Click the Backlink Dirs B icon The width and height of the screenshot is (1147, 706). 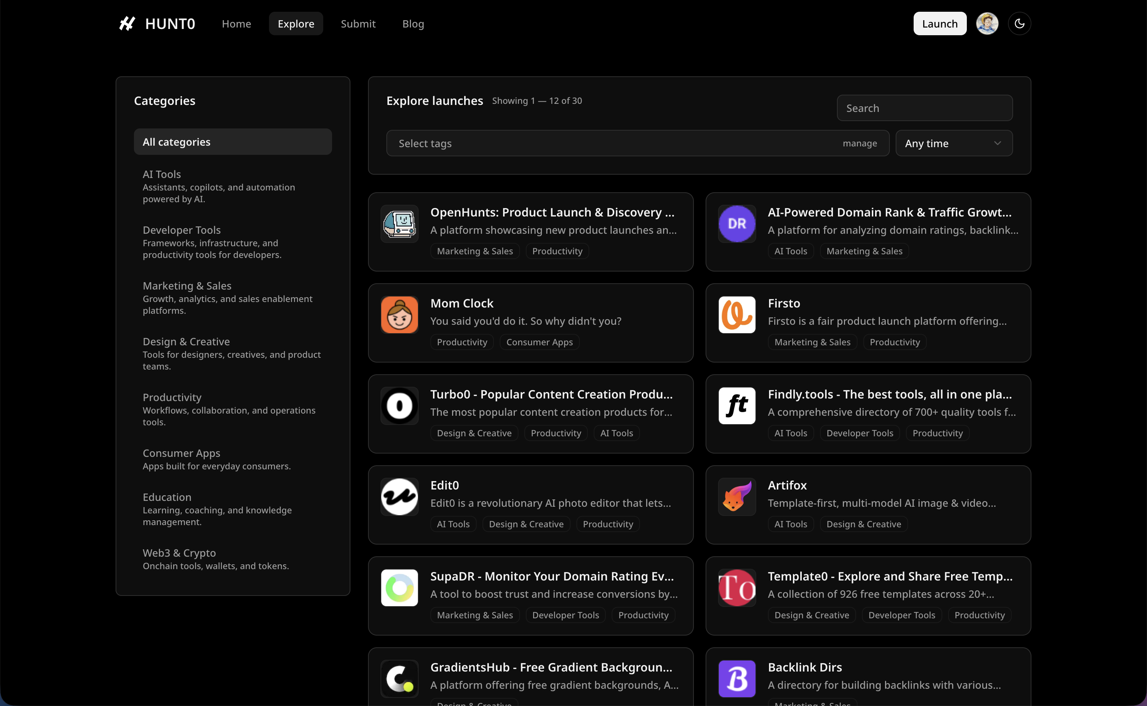point(737,679)
